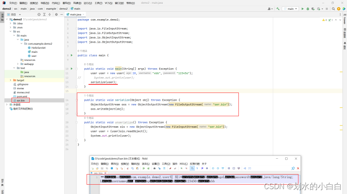The width and height of the screenshot is (347, 194).
Task: Collapse the demo2 root folder
Action: coord(7,19)
